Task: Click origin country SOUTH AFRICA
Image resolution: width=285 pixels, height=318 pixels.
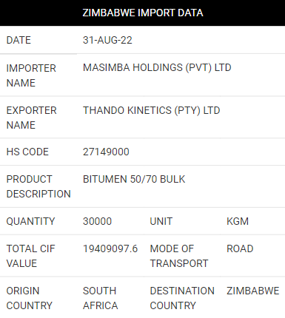Action: pos(100,298)
